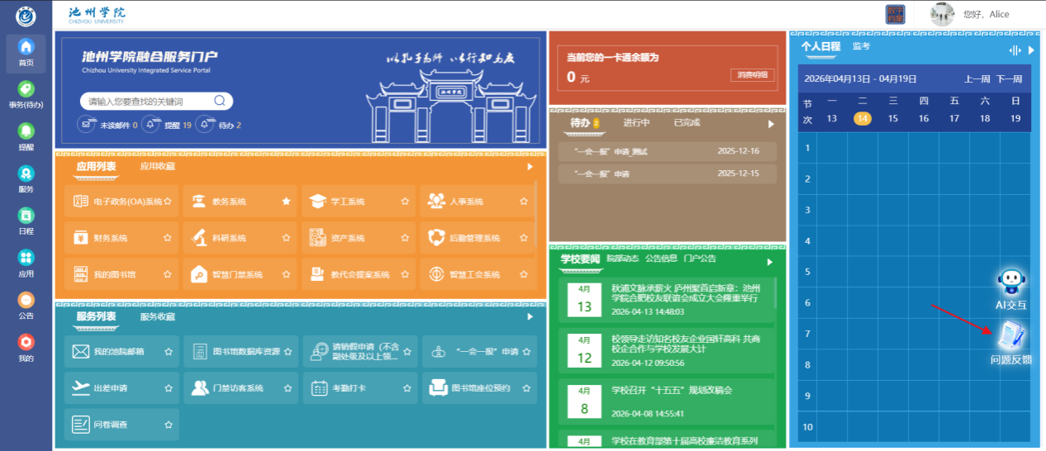1046x451 pixels.
Task: Expand the 应用列表 panel arrow
Action: (530, 167)
